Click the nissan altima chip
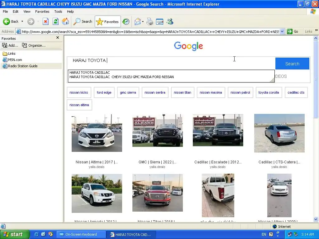Image resolution: width=319 pixels, height=239 pixels. (x=79, y=105)
